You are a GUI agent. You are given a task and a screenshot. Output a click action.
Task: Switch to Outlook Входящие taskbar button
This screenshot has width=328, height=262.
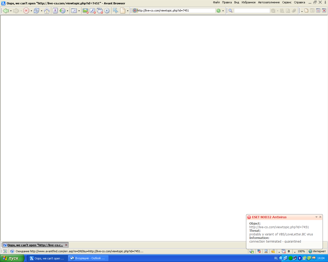tap(88, 258)
